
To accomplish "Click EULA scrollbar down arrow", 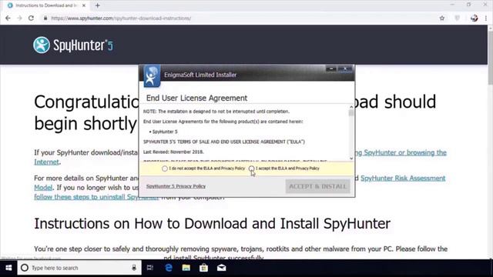I will [x=351, y=159].
